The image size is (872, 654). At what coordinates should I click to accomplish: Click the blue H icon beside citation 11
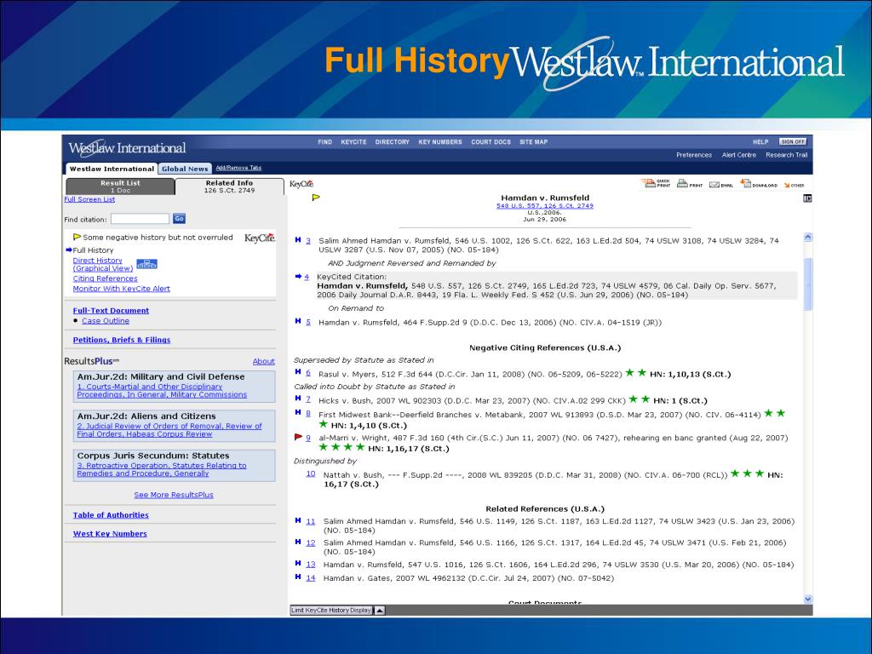(297, 520)
